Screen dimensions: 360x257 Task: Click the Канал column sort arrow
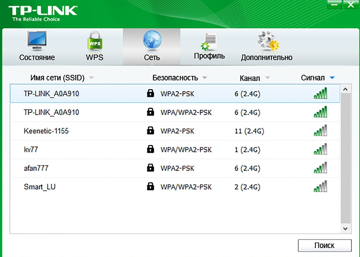coord(267,78)
